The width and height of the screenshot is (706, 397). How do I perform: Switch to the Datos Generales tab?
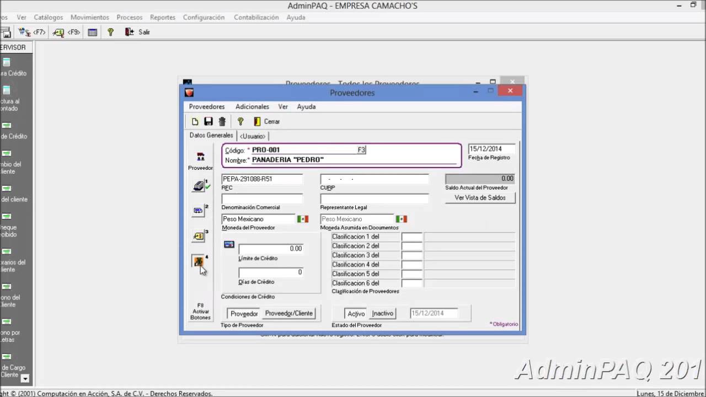(211, 135)
